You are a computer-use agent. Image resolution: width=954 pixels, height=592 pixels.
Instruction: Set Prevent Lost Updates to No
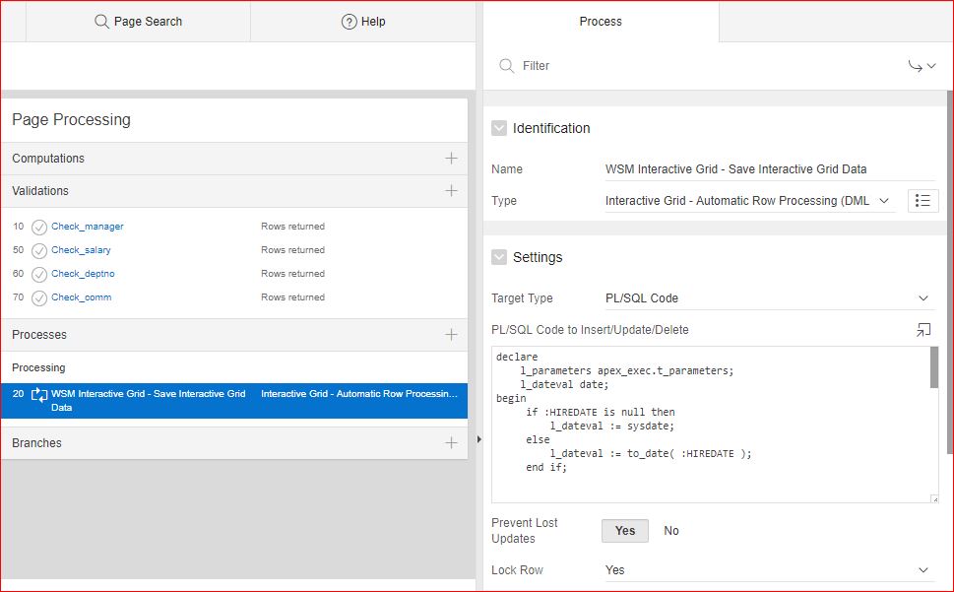(671, 531)
